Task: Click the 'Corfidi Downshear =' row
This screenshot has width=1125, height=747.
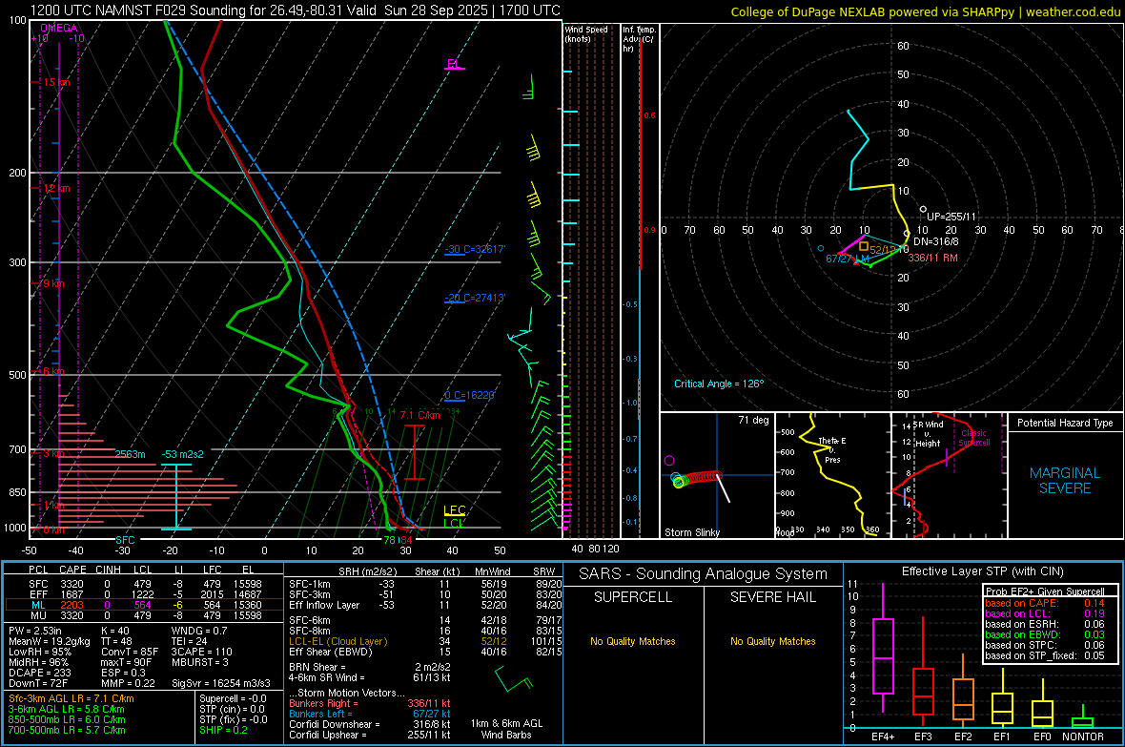Action: point(370,724)
